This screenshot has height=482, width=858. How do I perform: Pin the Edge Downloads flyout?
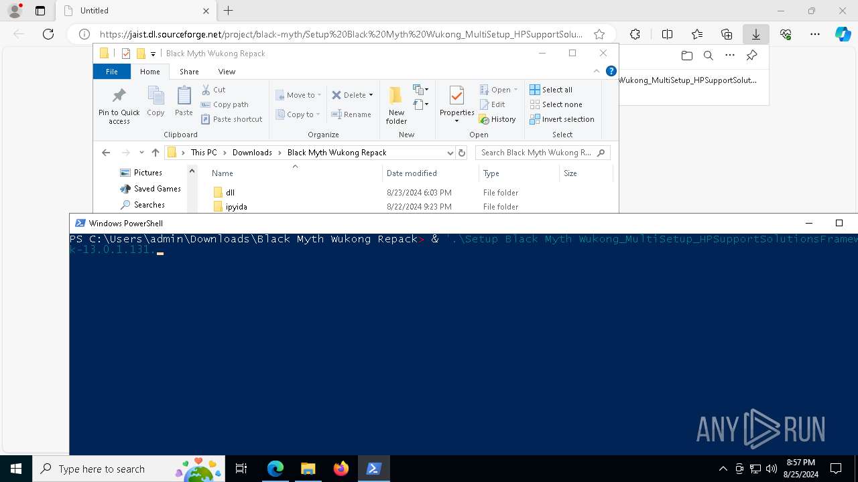(751, 56)
